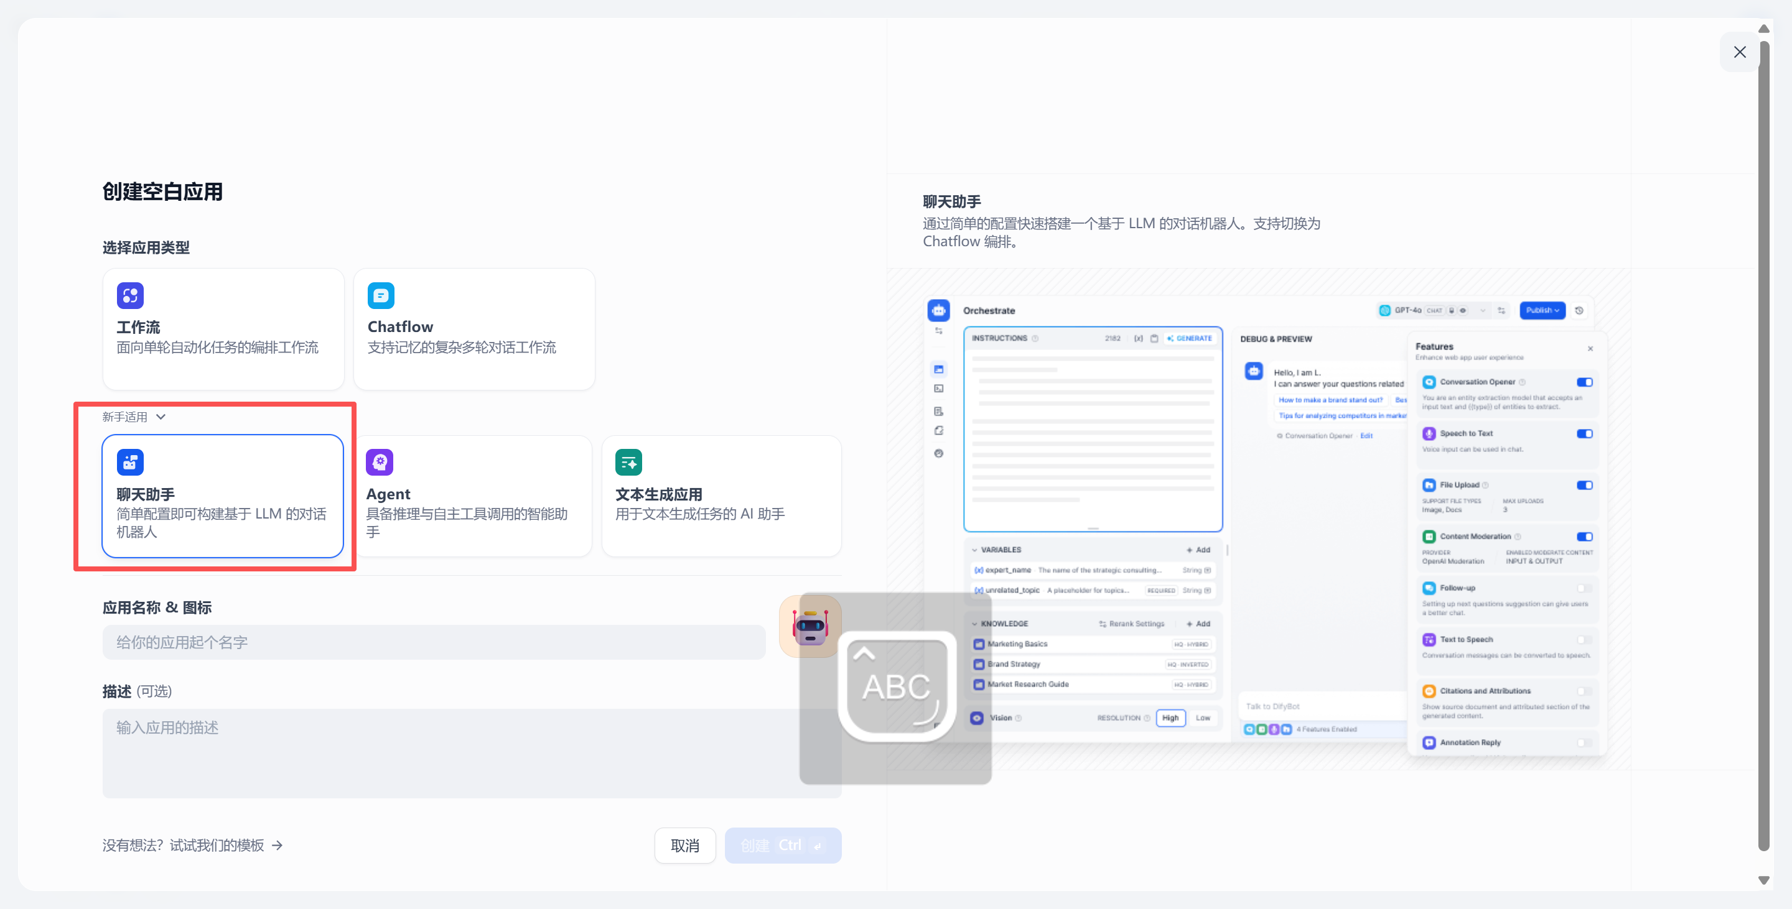Collapse the VARIABLES section in preview
Image resolution: width=1792 pixels, height=909 pixels.
pos(975,550)
